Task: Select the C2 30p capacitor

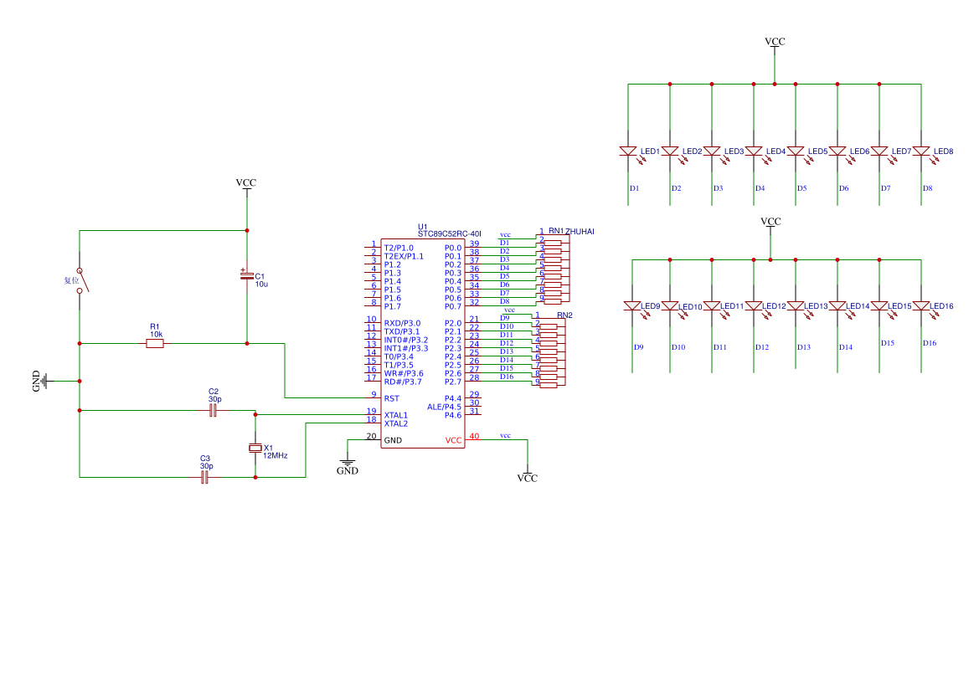Action: [213, 410]
